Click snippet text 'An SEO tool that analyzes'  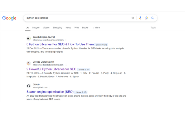[x=39, y=96]
